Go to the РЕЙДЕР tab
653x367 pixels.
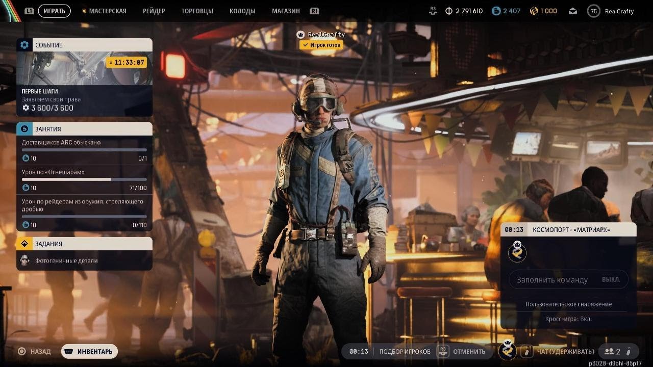pyautogui.click(x=154, y=11)
